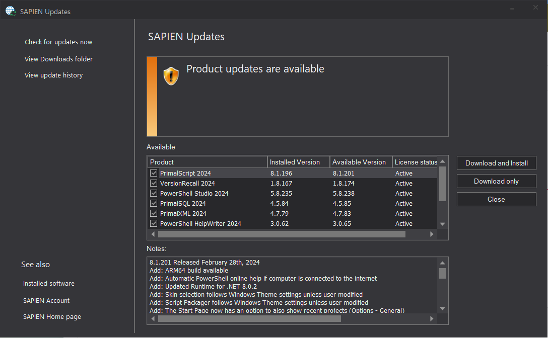
Task: Click the SAPIEN Updates globe icon in title bar
Action: (11, 11)
